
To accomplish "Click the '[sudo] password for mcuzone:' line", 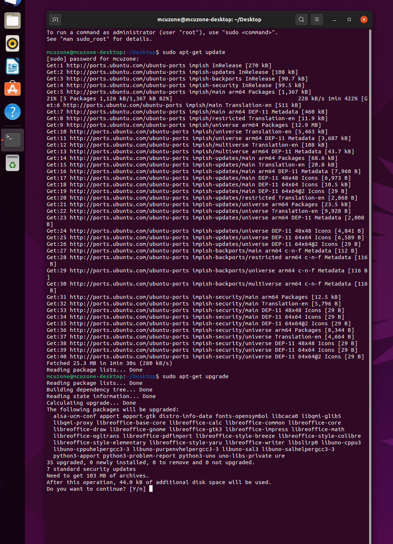I will coord(93,59).
